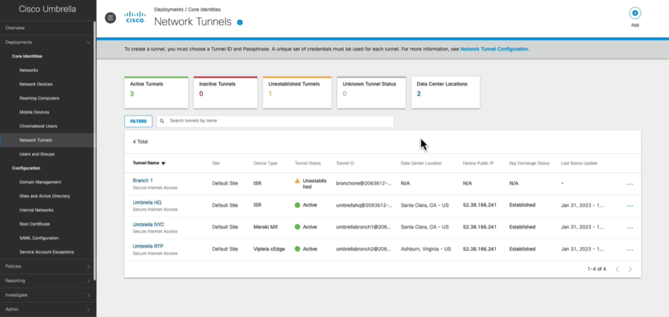Click the Active status icon for Umbrella NYC
669x317 pixels.
click(297, 227)
